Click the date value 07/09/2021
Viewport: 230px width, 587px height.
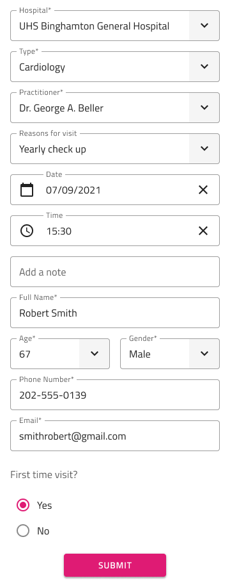click(73, 190)
